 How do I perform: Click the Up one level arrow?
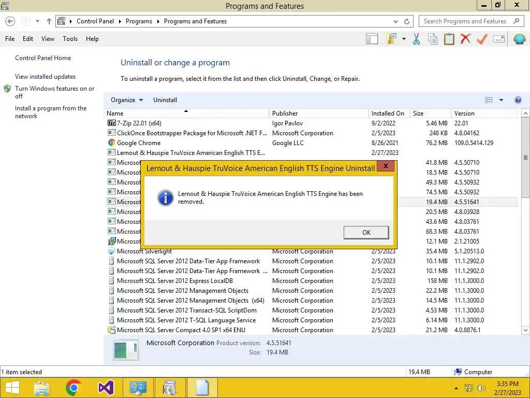coord(49,21)
